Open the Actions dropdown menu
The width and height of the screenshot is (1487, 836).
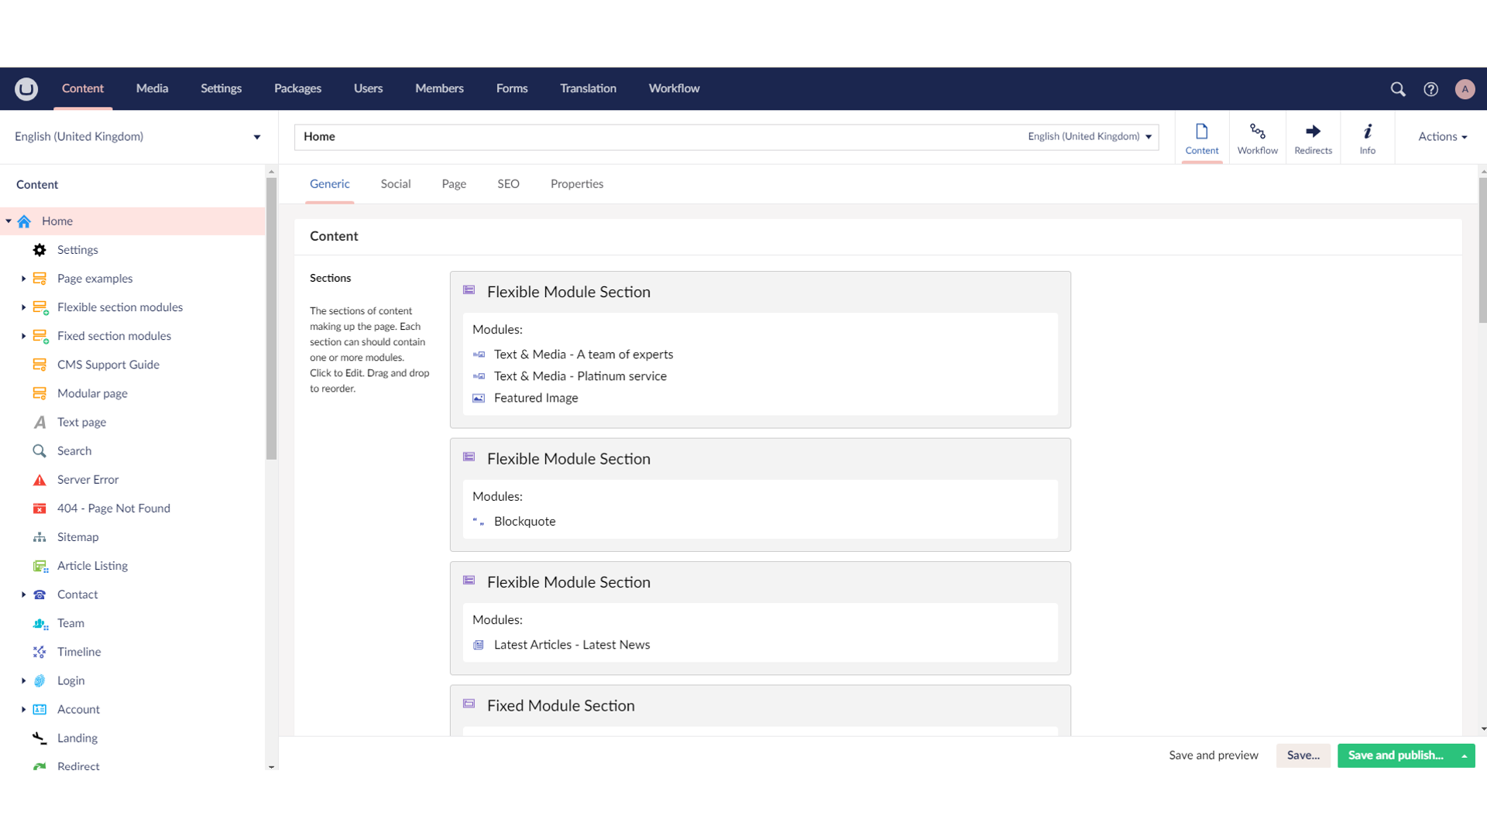[1442, 137]
